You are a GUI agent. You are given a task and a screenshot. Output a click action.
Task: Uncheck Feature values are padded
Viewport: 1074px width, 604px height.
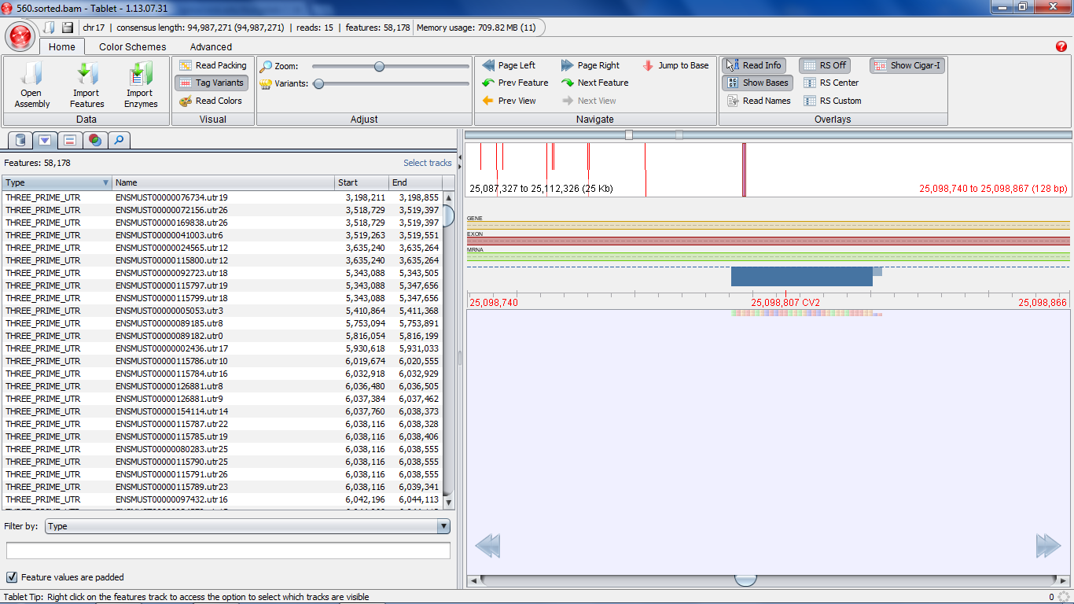tap(12, 577)
